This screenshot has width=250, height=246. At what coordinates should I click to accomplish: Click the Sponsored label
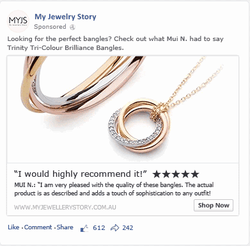point(50,27)
